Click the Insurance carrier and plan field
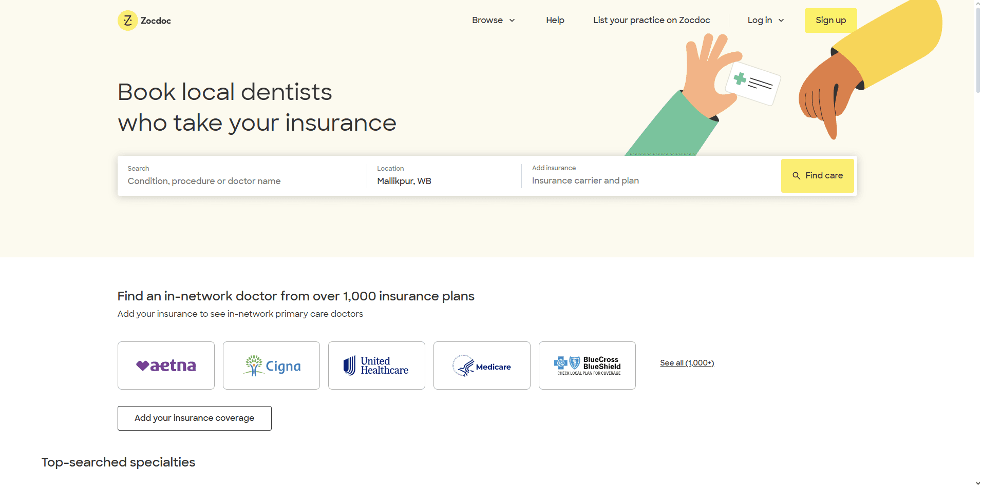 tap(651, 176)
